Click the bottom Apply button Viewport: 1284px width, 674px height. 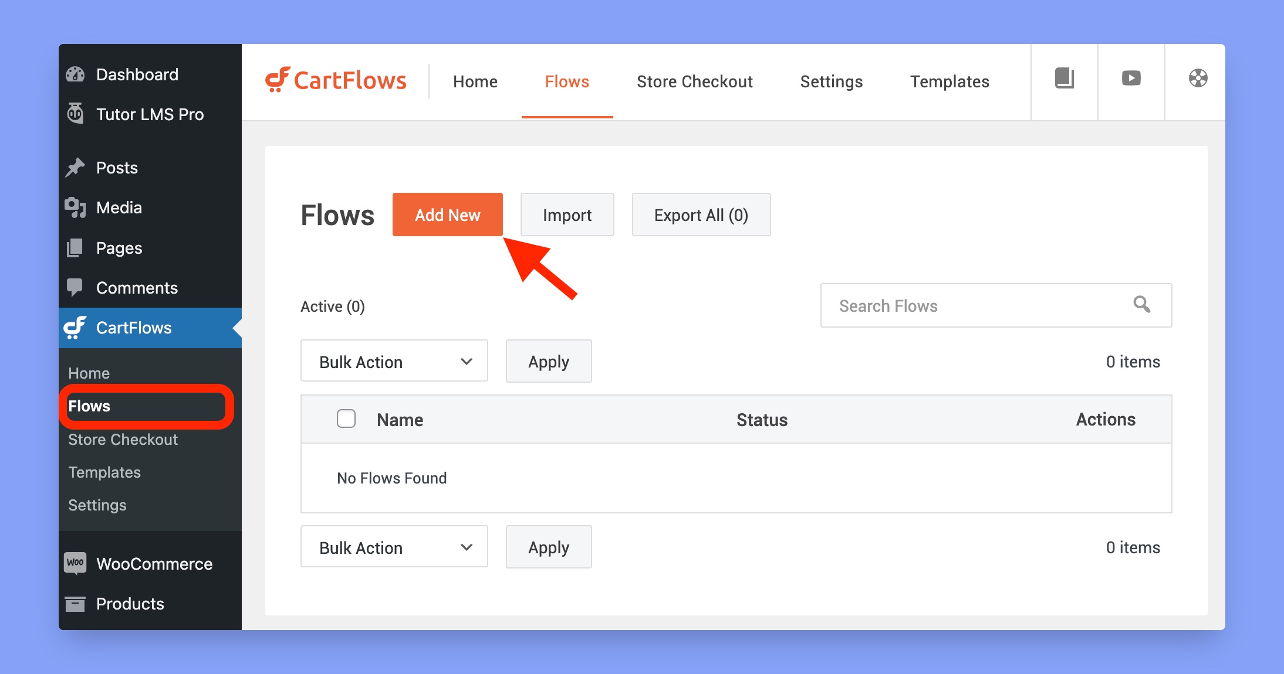(549, 547)
